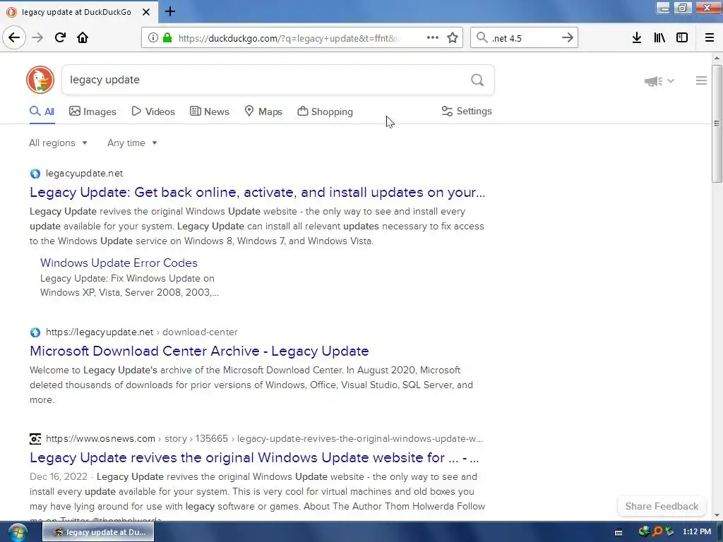Open Microsoft Download Center Archive result
This screenshot has width=723, height=542.
click(x=199, y=351)
